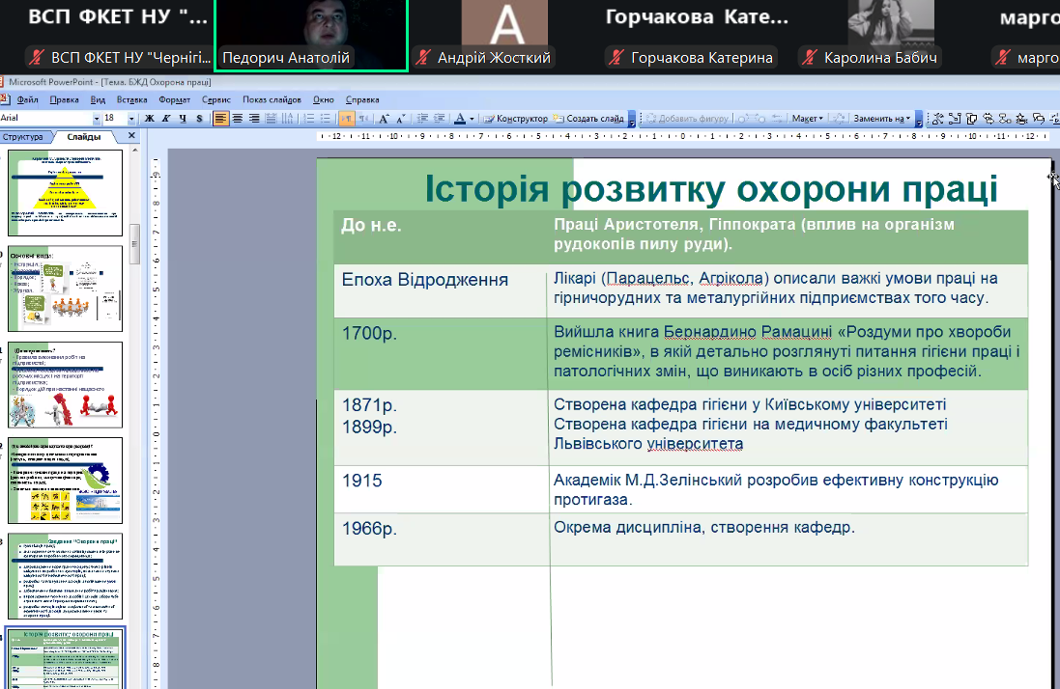Open the font color arrow picker

[473, 119]
